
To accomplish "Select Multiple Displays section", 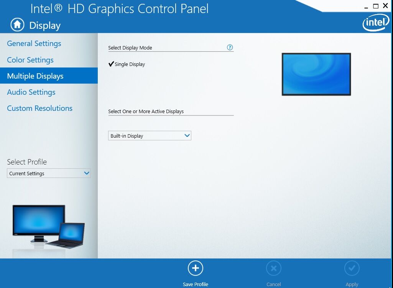I will click(x=49, y=76).
